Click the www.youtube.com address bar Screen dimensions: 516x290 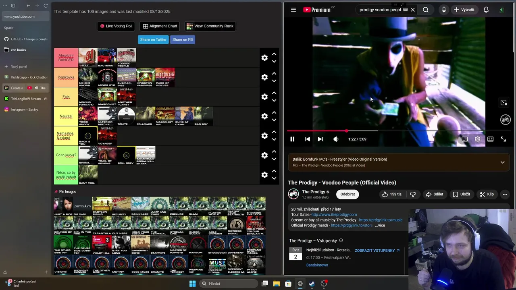tap(25, 17)
